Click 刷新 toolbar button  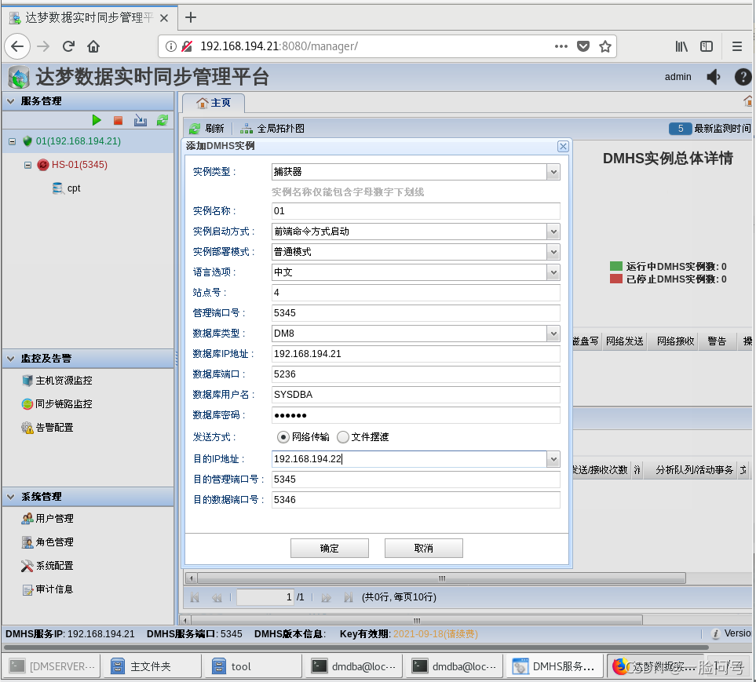206,129
